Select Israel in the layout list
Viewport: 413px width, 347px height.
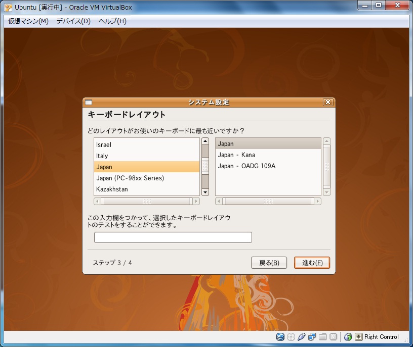click(x=147, y=144)
